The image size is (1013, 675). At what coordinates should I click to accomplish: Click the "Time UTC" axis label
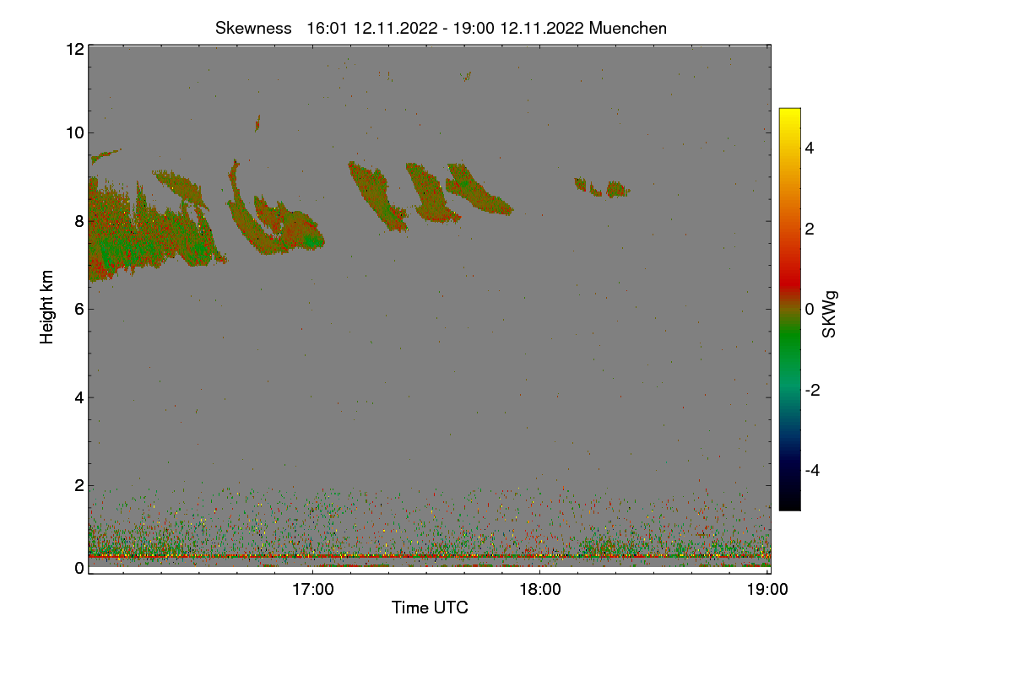coord(430,607)
